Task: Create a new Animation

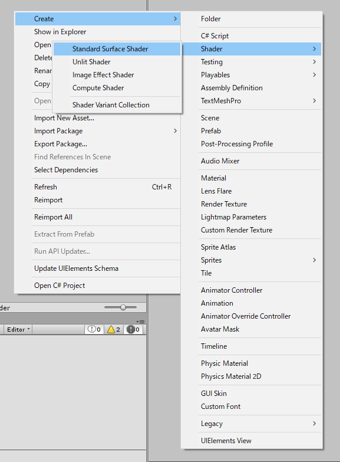Action: tap(252, 303)
